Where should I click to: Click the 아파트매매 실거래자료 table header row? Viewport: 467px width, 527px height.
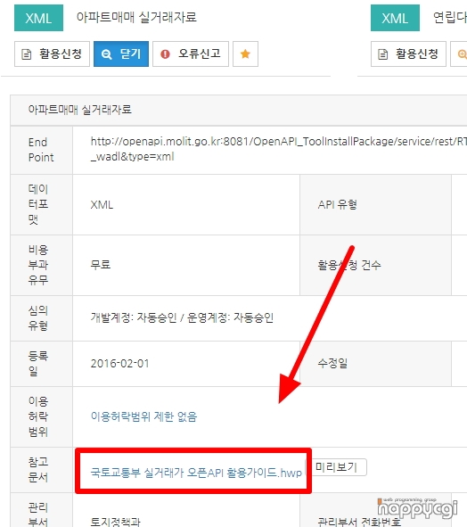pyautogui.click(x=239, y=111)
